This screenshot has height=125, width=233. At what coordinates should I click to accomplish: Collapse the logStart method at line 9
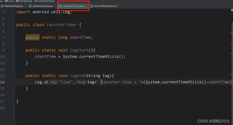tap(15, 50)
